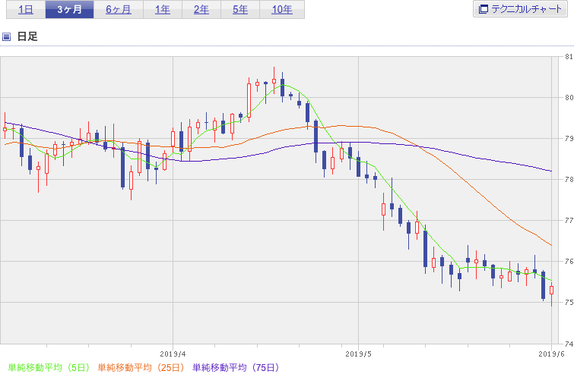Click the 単純移動平均（25日） orange legend label

pos(141,367)
